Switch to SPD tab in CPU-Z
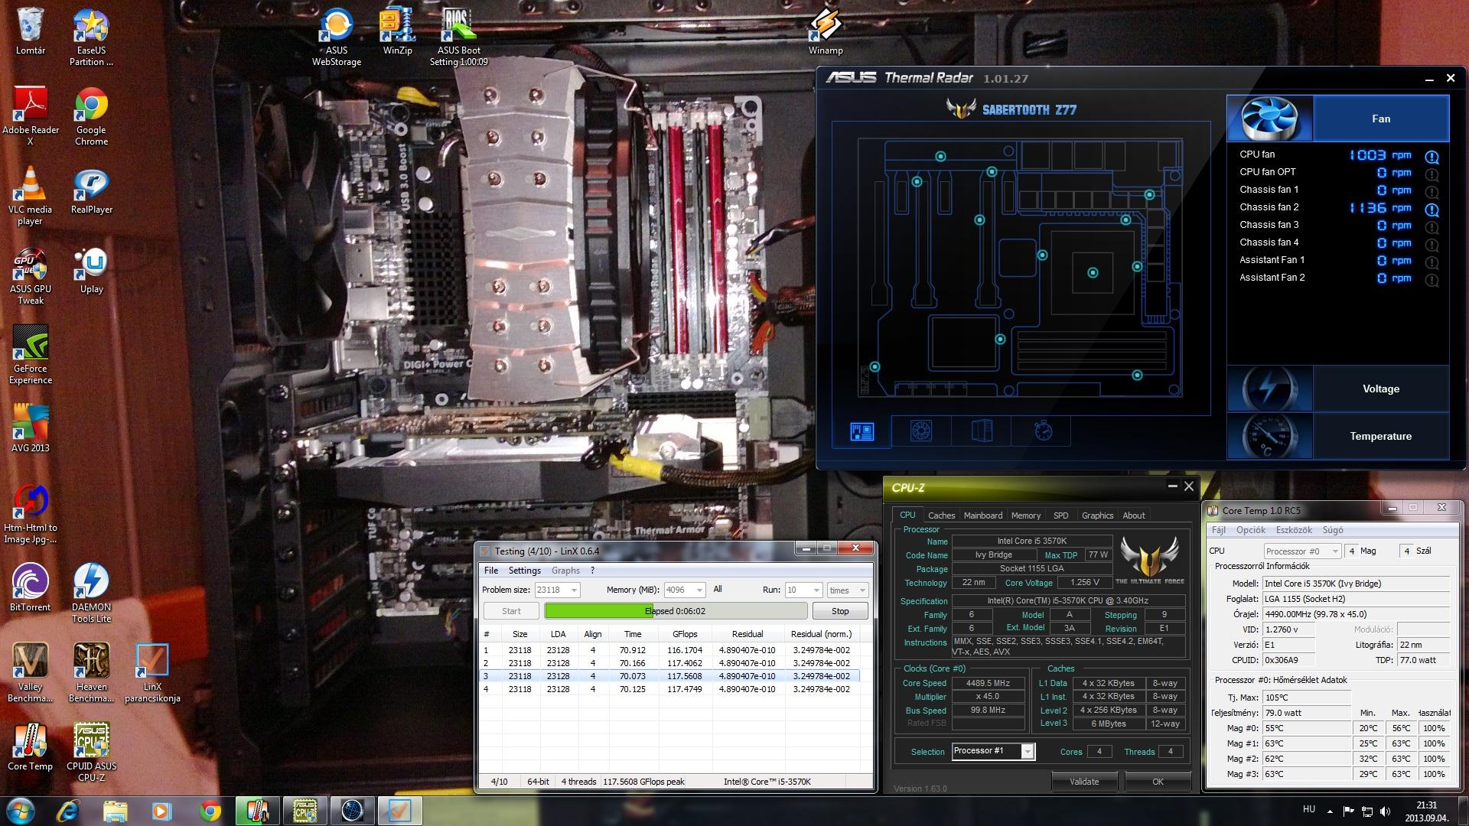 point(1060,515)
